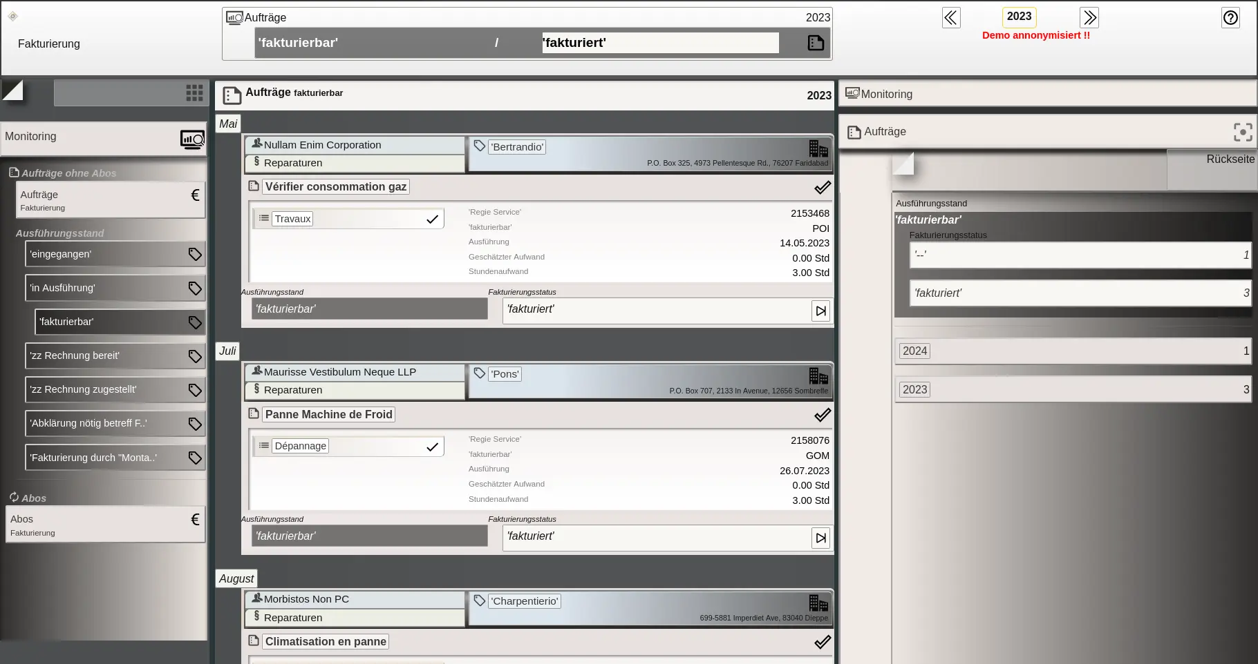Open Monitoring entry in left sidebar
The image size is (1258, 664).
tap(104, 138)
